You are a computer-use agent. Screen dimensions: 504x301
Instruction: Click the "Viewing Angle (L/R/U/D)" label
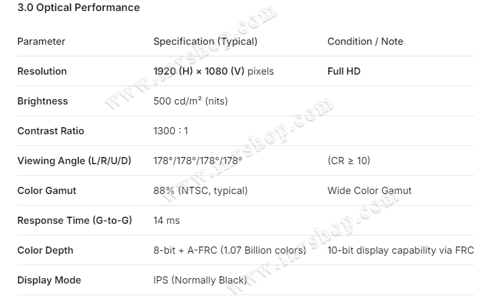click(74, 161)
